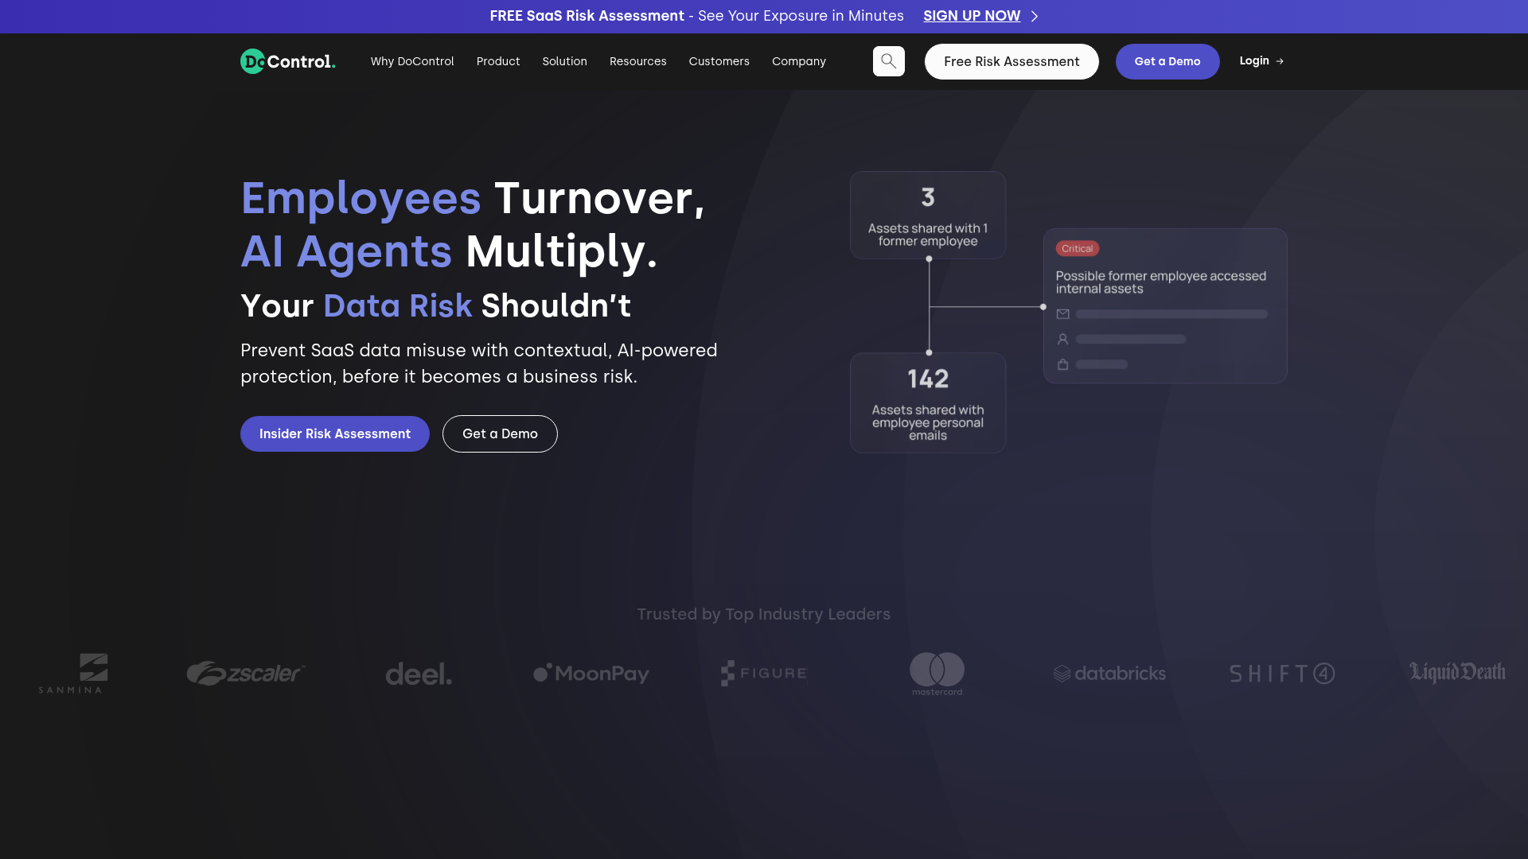
Task: Open the Product menu
Action: (x=498, y=61)
